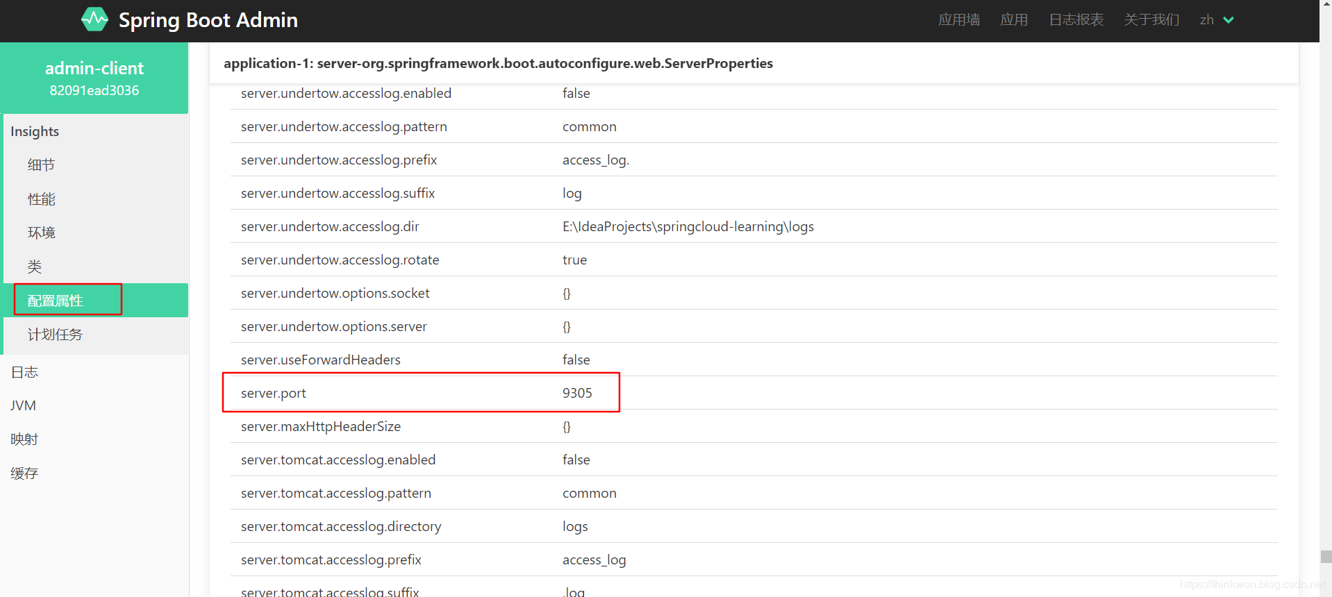This screenshot has width=1332, height=597.
Task: Open 计划任务 in the sidebar
Action: click(x=55, y=335)
